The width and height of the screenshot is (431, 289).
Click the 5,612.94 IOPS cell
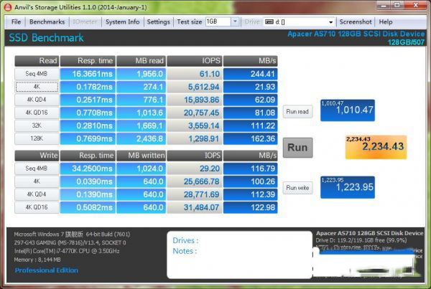tap(195, 87)
